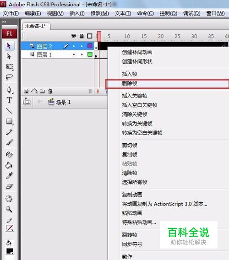Select the Ink Bottle tool
Image resolution: width=229 pixels, height=260 pixels.
pyautogui.click(x=9, y=155)
